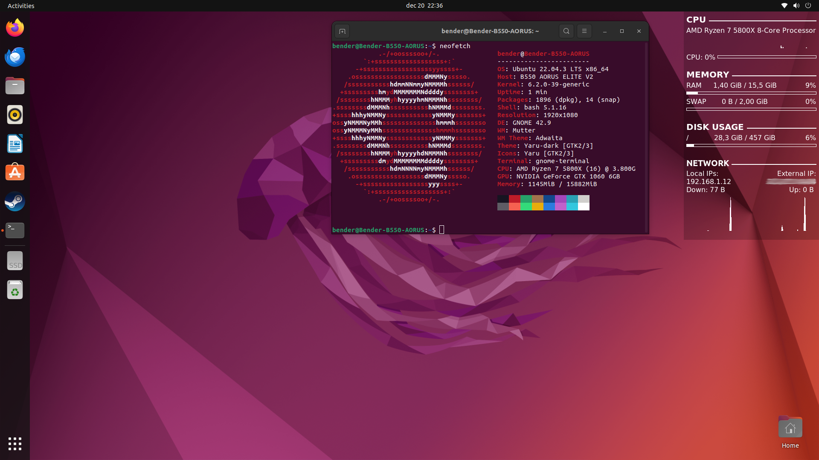Click the terminal title bar text
Image resolution: width=819 pixels, height=460 pixels.
[x=490, y=31]
